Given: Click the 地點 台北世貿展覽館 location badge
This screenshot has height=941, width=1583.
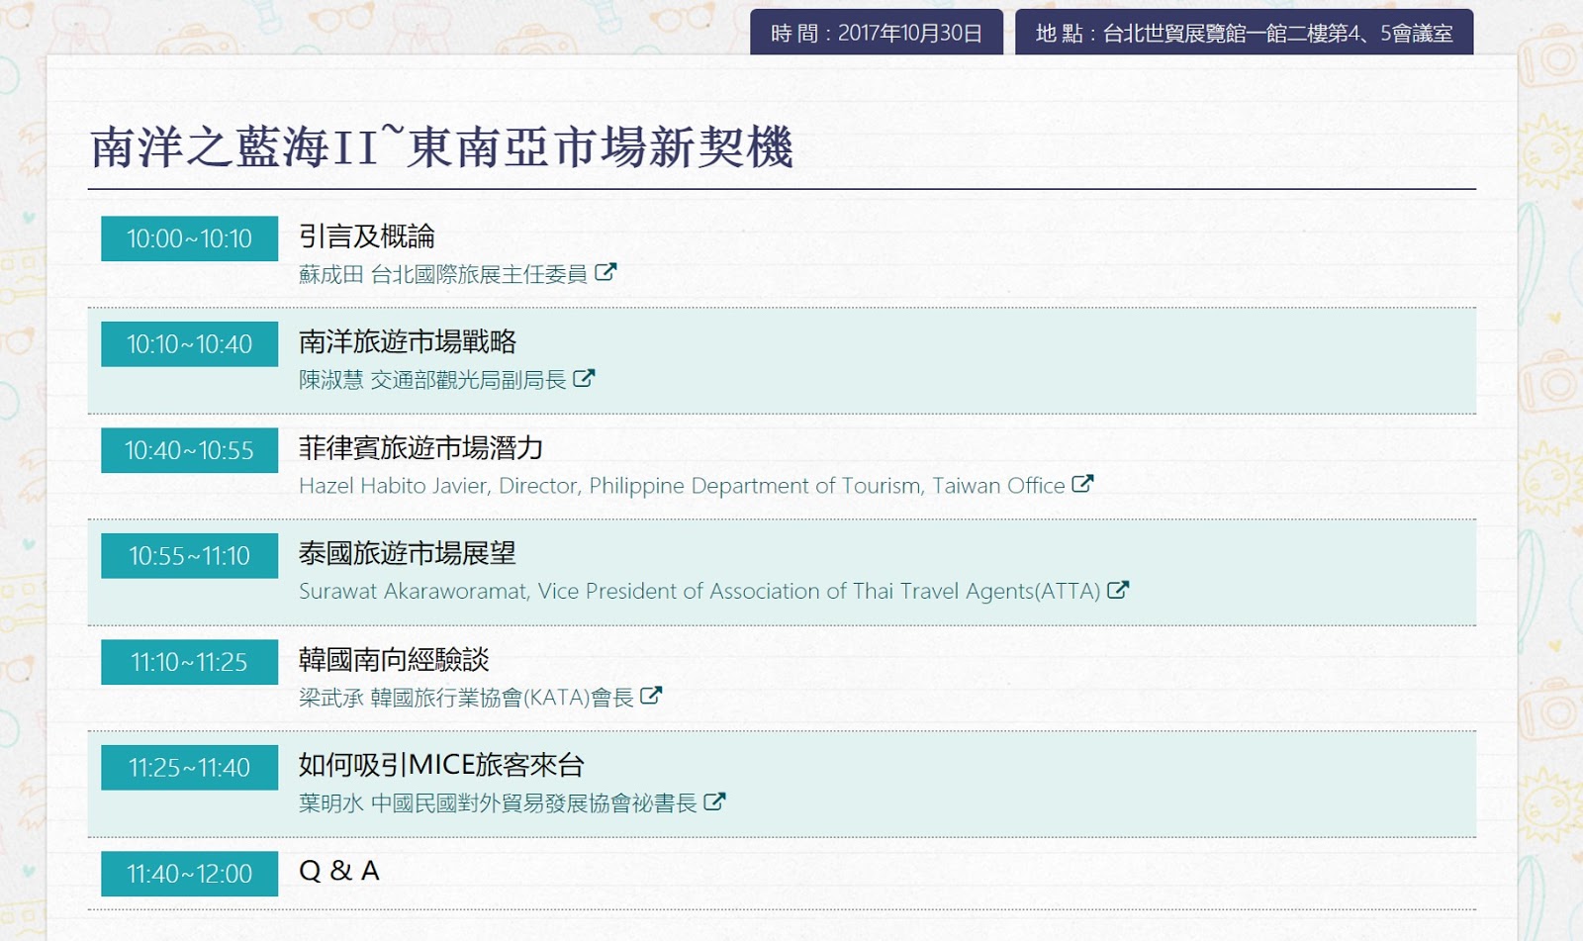Looking at the screenshot, I should [1244, 33].
